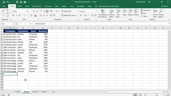Switch to Page Layout view icon

point(140,95)
